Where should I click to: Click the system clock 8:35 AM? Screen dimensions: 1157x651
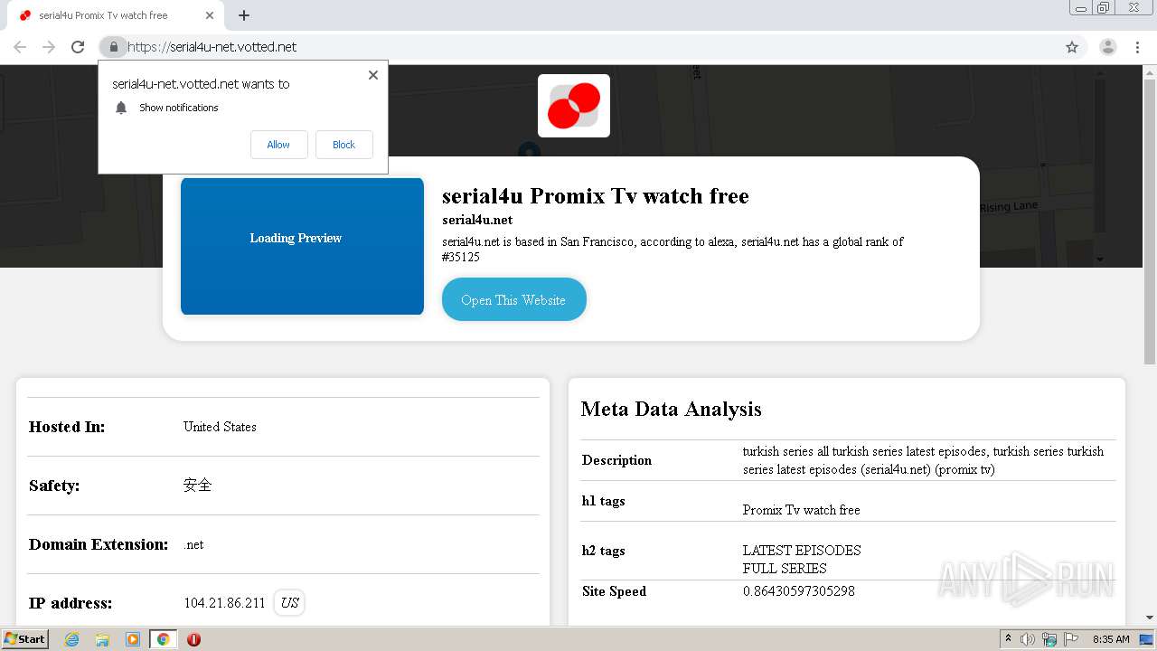tap(1111, 639)
